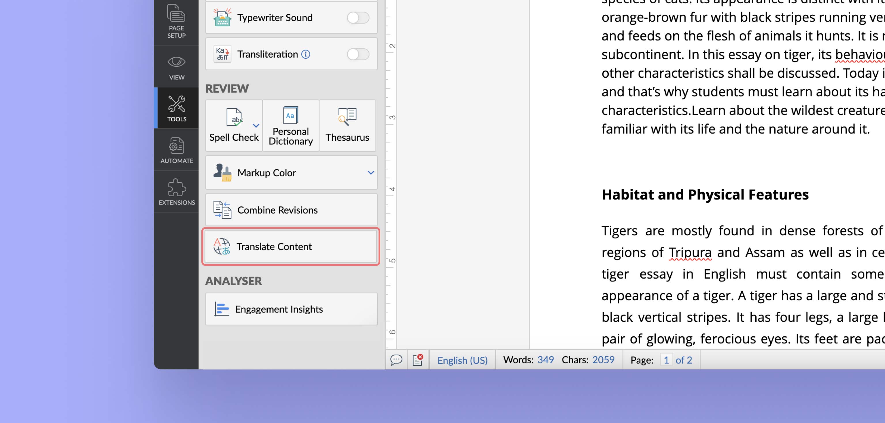This screenshot has width=885, height=423.
Task: Change the English (US) document language
Action: point(462,360)
